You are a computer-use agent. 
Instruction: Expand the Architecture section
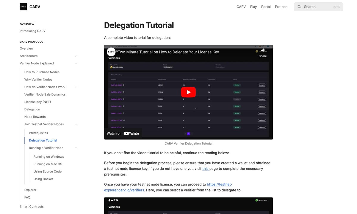click(x=76, y=56)
